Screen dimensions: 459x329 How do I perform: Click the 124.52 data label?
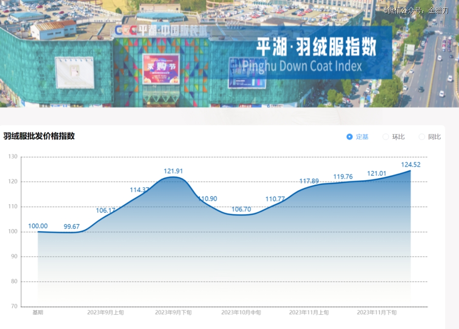(x=411, y=164)
